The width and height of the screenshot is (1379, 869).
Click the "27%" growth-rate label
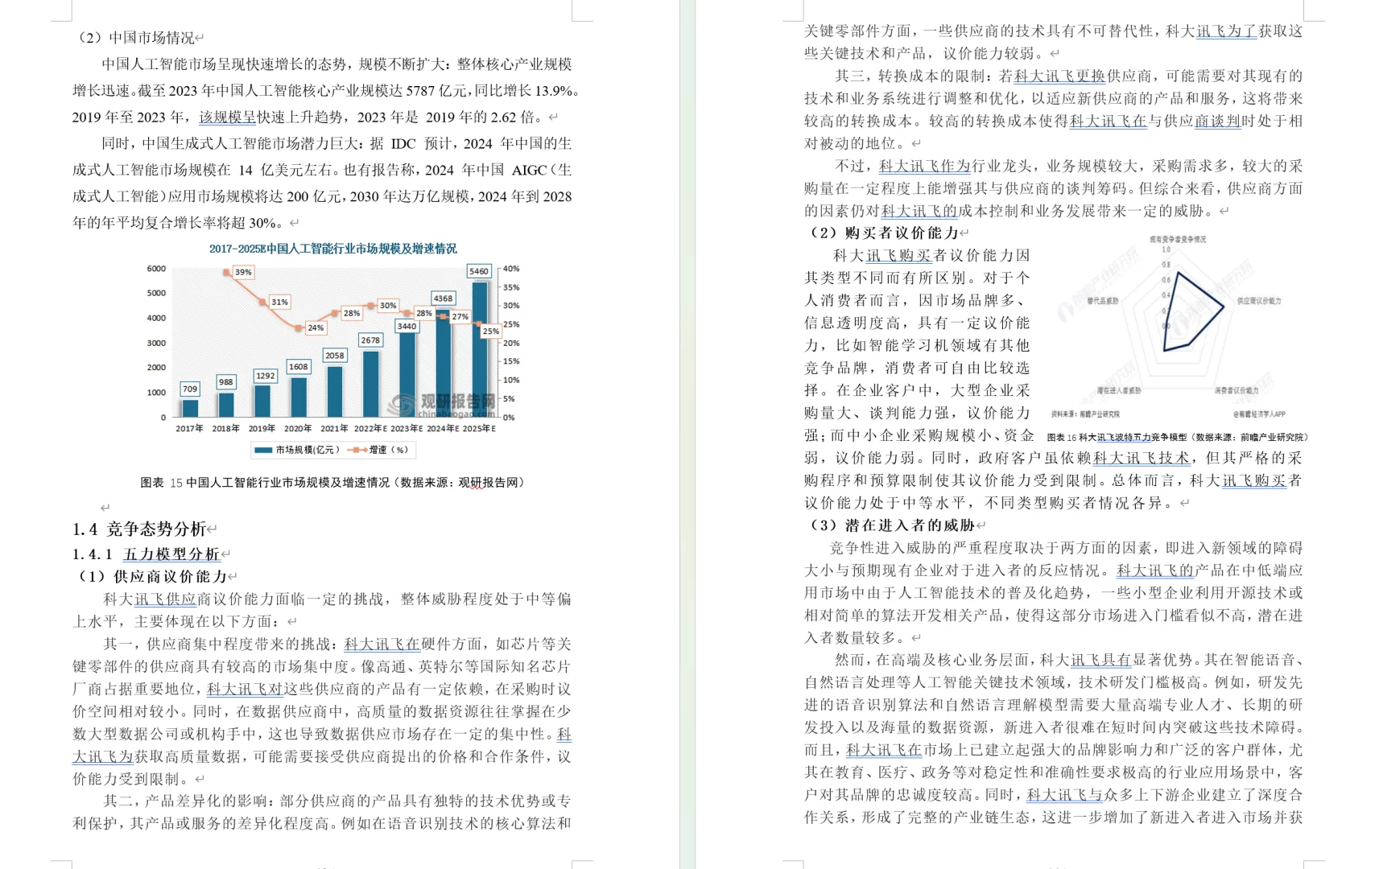click(460, 317)
